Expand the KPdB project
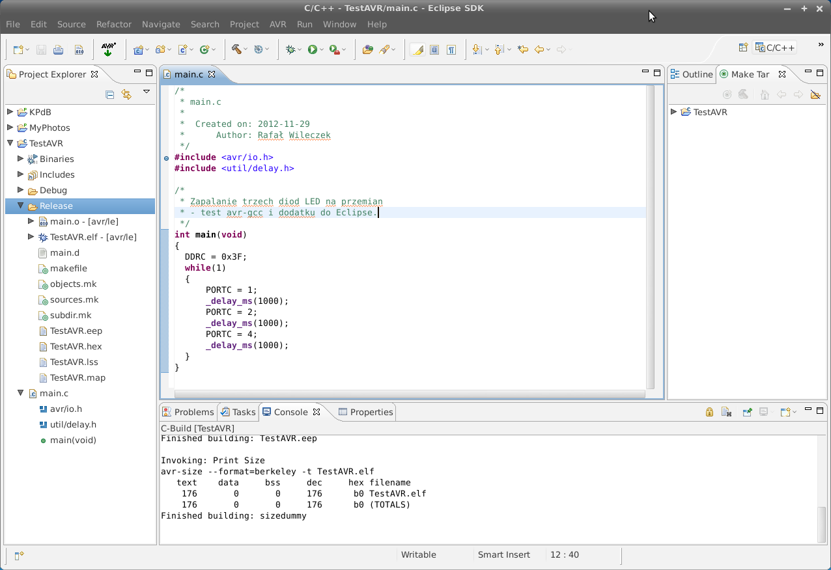The width and height of the screenshot is (831, 570). [x=10, y=112]
